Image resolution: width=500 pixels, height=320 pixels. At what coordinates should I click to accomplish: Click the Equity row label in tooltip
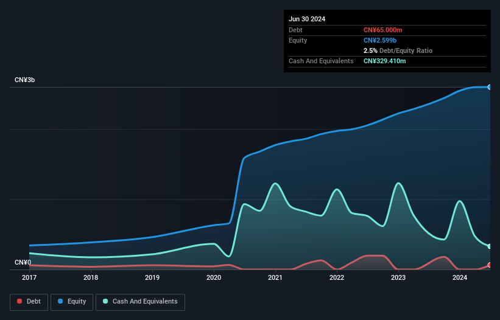(298, 40)
